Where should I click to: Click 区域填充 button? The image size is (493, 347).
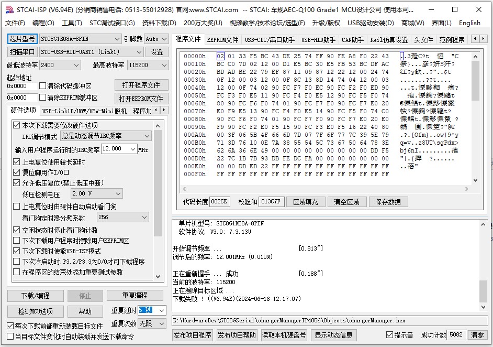(306, 202)
